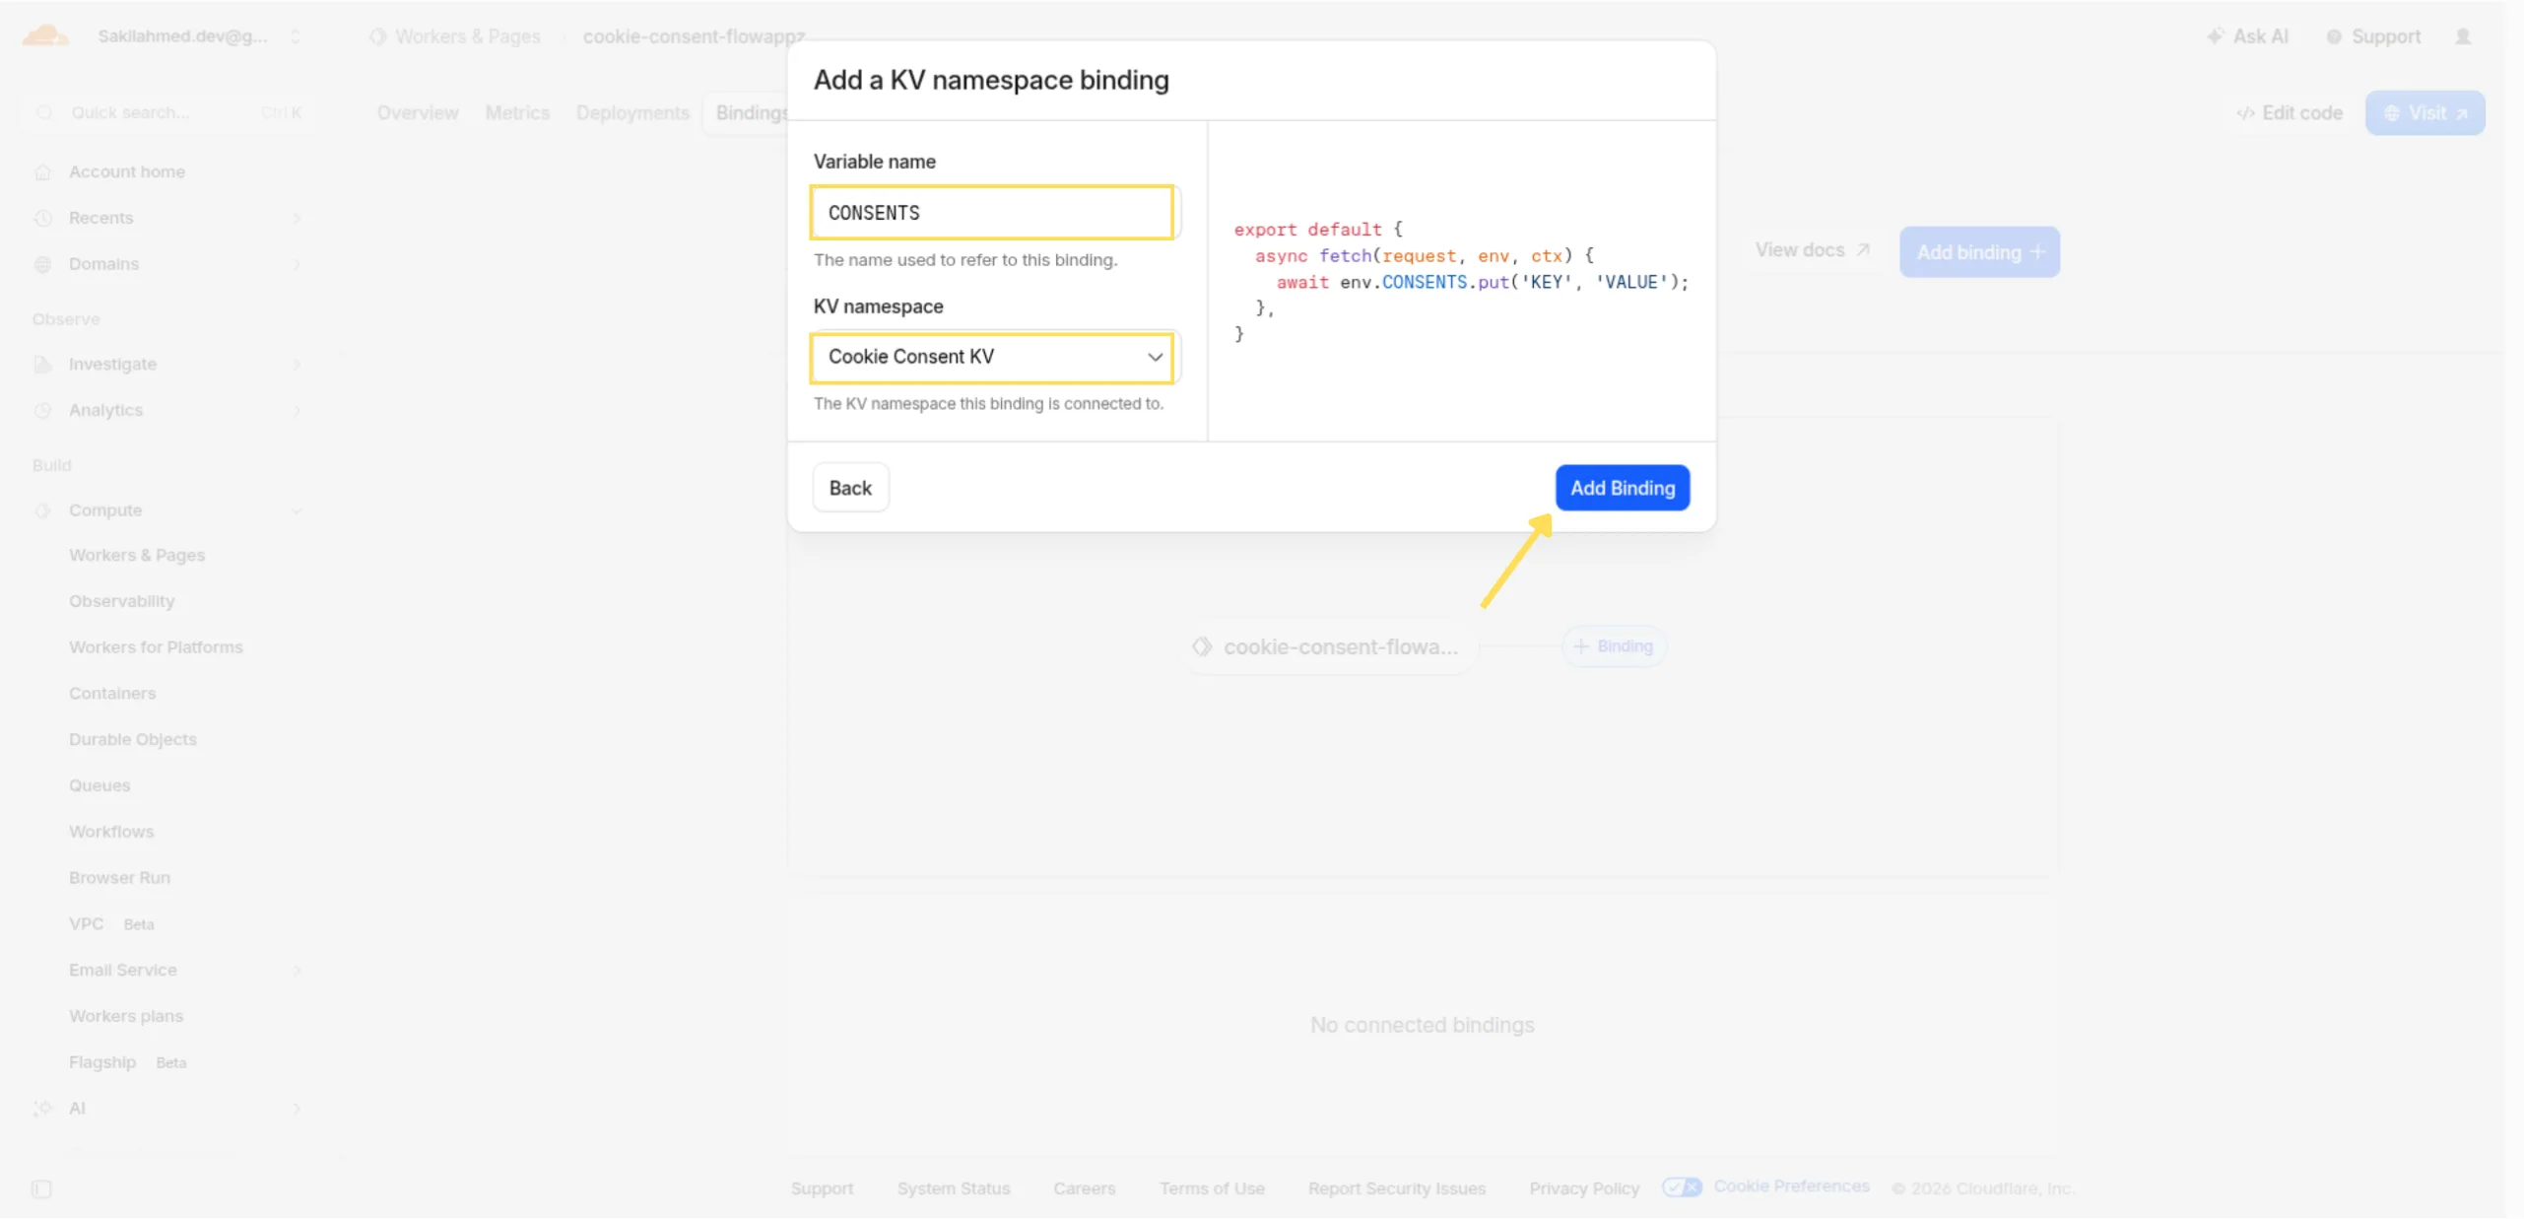Click cookie-consent-flowappz breadcrumb text
This screenshot has height=1219, width=2524.
click(694, 36)
